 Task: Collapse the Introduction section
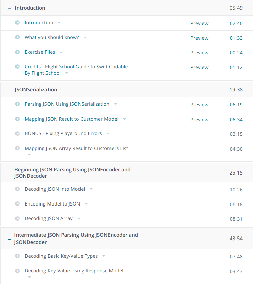pyautogui.click(x=9, y=8)
